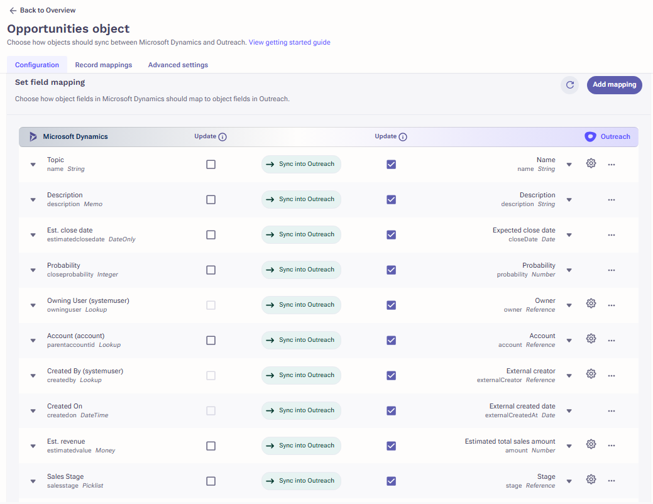This screenshot has height=504, width=653.
Task: Open gear settings for the Account row
Action: [591, 339]
